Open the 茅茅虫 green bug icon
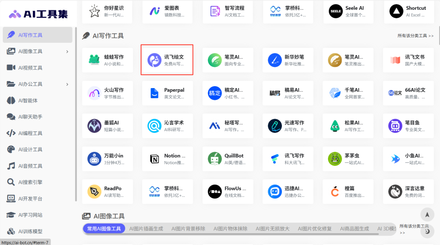This screenshot has width=440, height=245. point(335,159)
